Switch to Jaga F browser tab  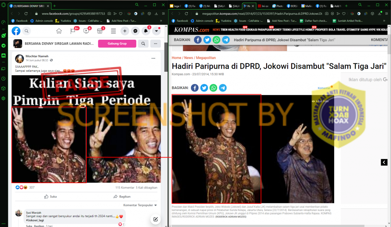click(x=176, y=6)
